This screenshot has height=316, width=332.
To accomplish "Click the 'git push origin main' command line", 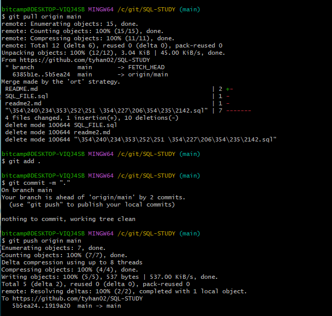I will tap(41, 241).
